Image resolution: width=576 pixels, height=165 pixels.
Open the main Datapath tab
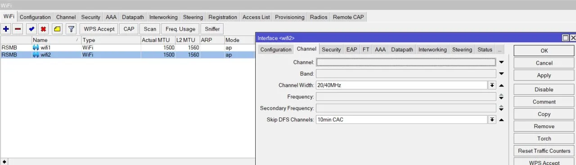[133, 17]
